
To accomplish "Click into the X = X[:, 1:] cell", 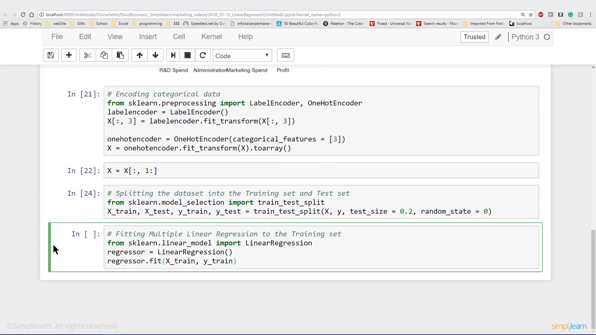I will click(x=321, y=171).
